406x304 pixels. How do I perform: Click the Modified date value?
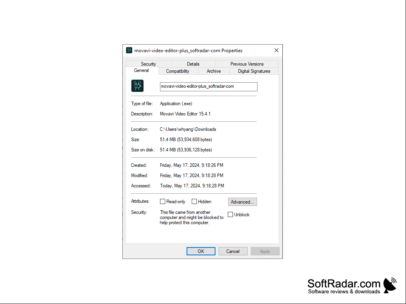click(192, 176)
